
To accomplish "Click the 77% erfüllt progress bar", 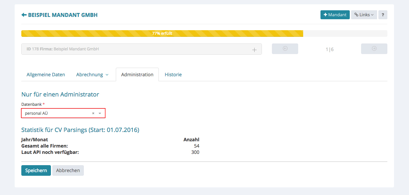I will coord(162,33).
